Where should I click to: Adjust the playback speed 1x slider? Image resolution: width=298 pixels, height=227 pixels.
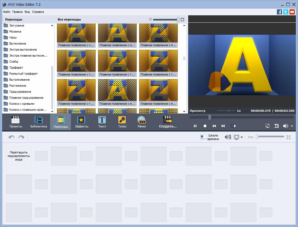[226, 111]
